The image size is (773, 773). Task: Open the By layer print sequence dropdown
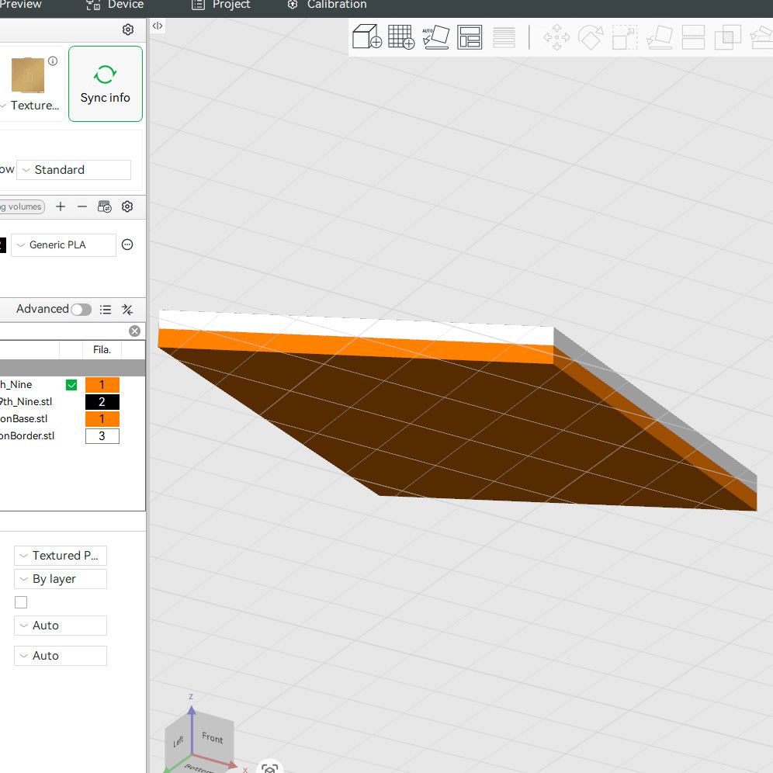click(61, 579)
